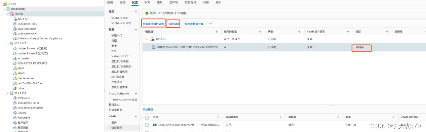Collapse the vSAN section chevron
This screenshot has width=426, height=132.
[136, 116]
